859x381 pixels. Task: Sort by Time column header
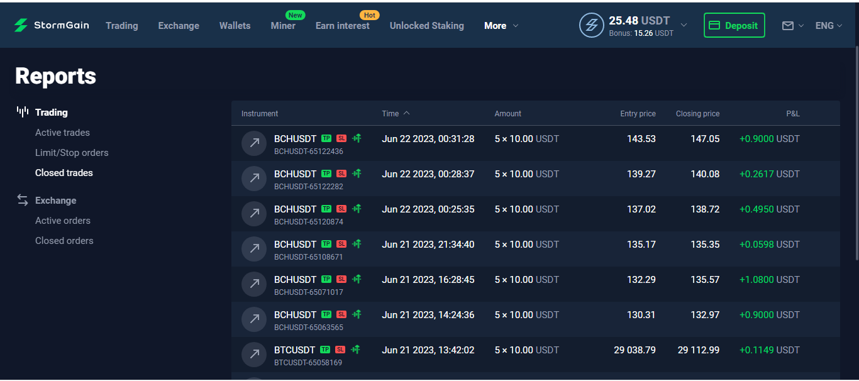point(396,114)
